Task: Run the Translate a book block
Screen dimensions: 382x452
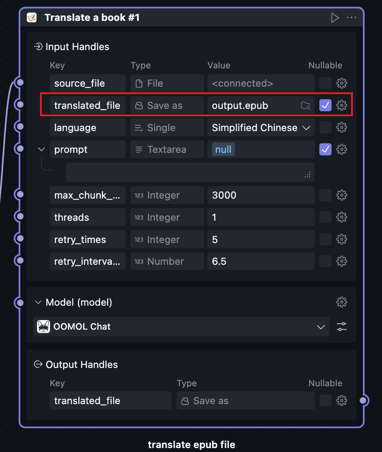Action: [335, 18]
